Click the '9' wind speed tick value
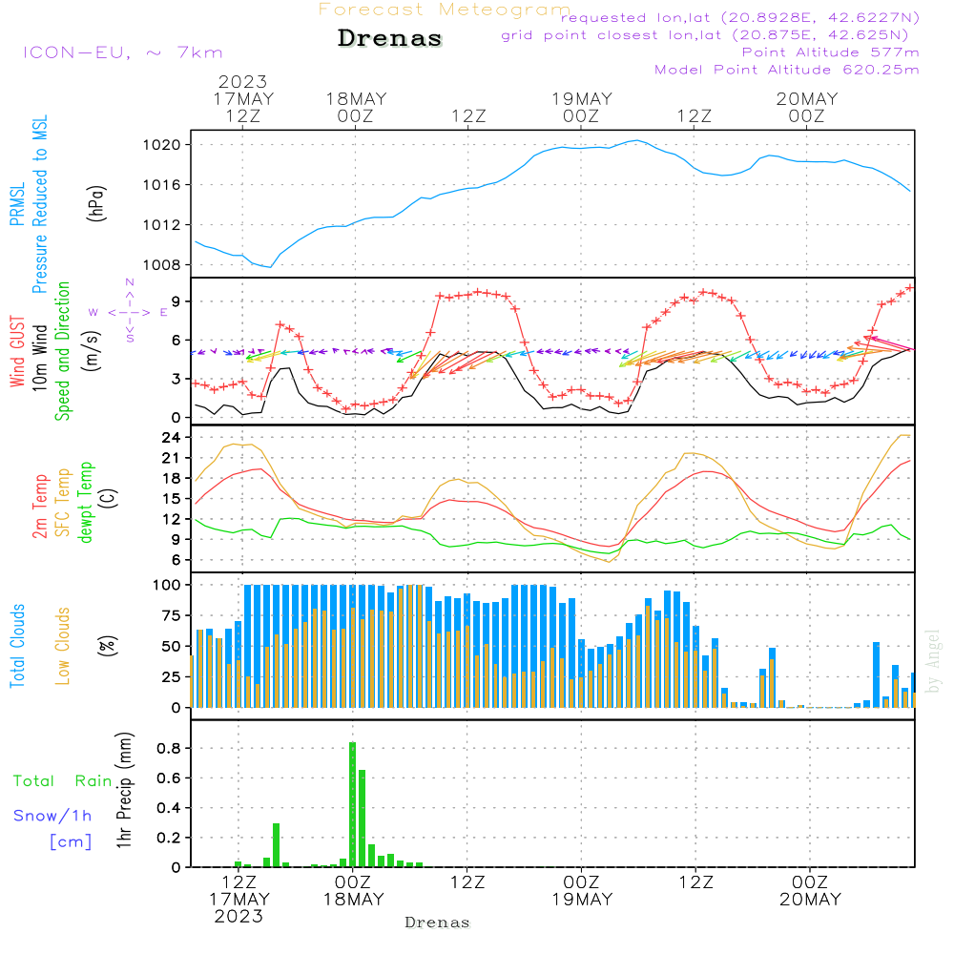 (176, 301)
